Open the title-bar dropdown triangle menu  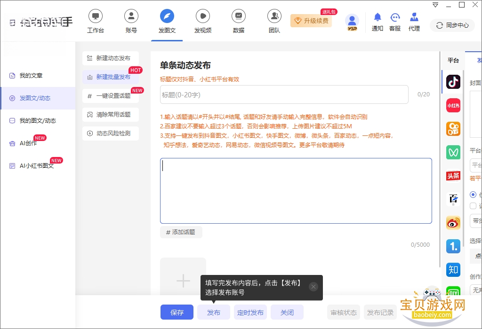[x=435, y=5]
